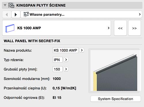
Task: Expand the Typ rdzenia options arrow
Action: pyautogui.click(x=66, y=60)
